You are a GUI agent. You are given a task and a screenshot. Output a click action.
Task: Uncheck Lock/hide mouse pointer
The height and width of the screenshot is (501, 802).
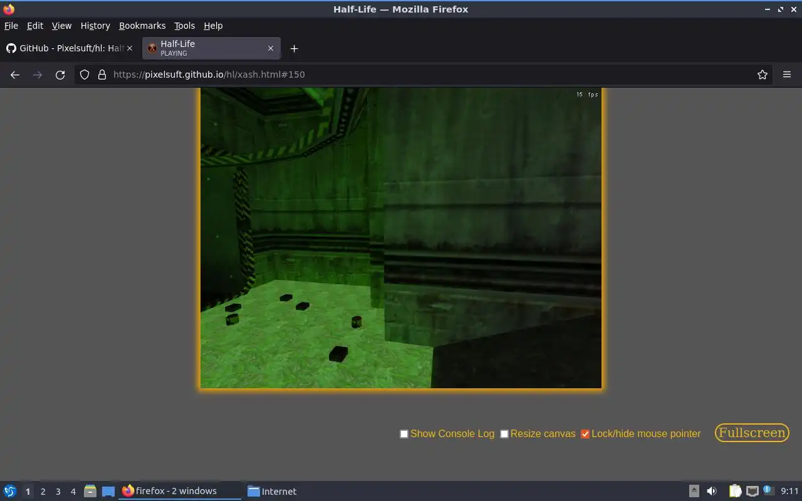[x=585, y=434]
